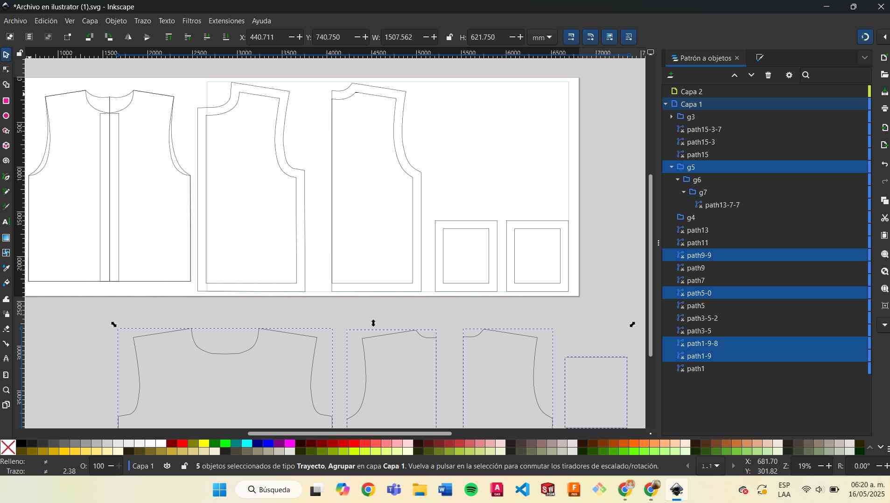Viewport: 890px width, 503px height.
Task: Select the Spiral tool
Action: tap(6, 161)
